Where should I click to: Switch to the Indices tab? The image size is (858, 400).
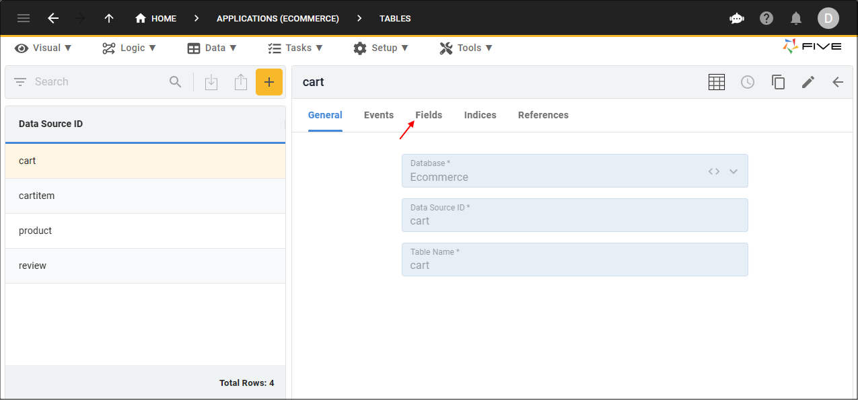480,115
